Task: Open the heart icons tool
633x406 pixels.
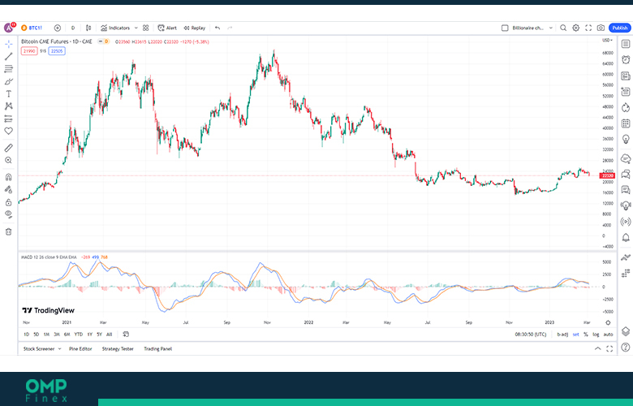Action: pos(8,131)
